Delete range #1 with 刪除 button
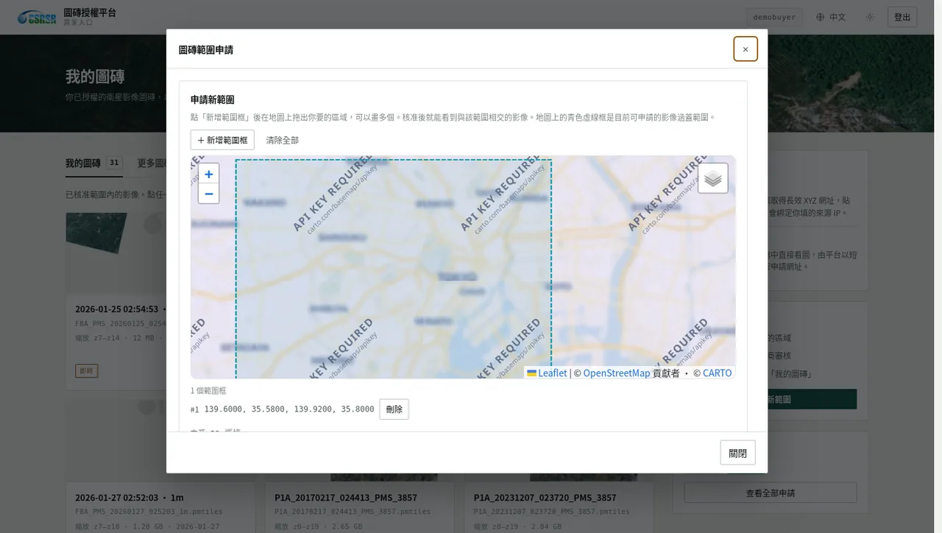The height and width of the screenshot is (533, 942). 394,409
